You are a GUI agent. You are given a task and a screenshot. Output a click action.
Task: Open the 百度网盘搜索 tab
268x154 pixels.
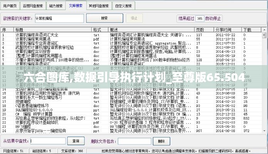pos(33,6)
